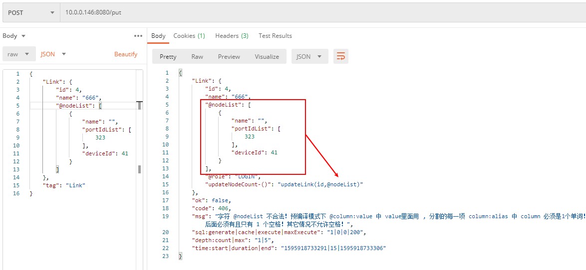Click value "1|0|0|200" in response

(344, 232)
